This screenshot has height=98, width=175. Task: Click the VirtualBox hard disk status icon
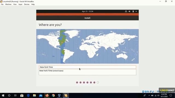(x=143, y=91)
